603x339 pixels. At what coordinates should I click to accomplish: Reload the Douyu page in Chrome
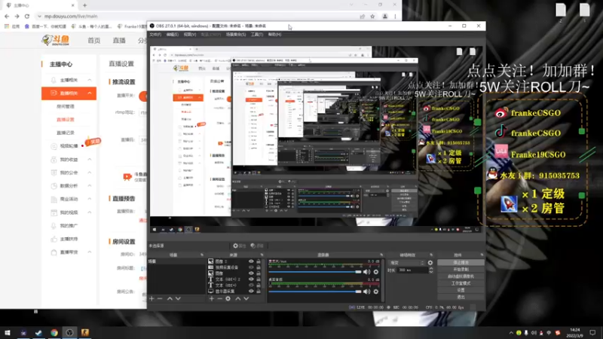27,16
